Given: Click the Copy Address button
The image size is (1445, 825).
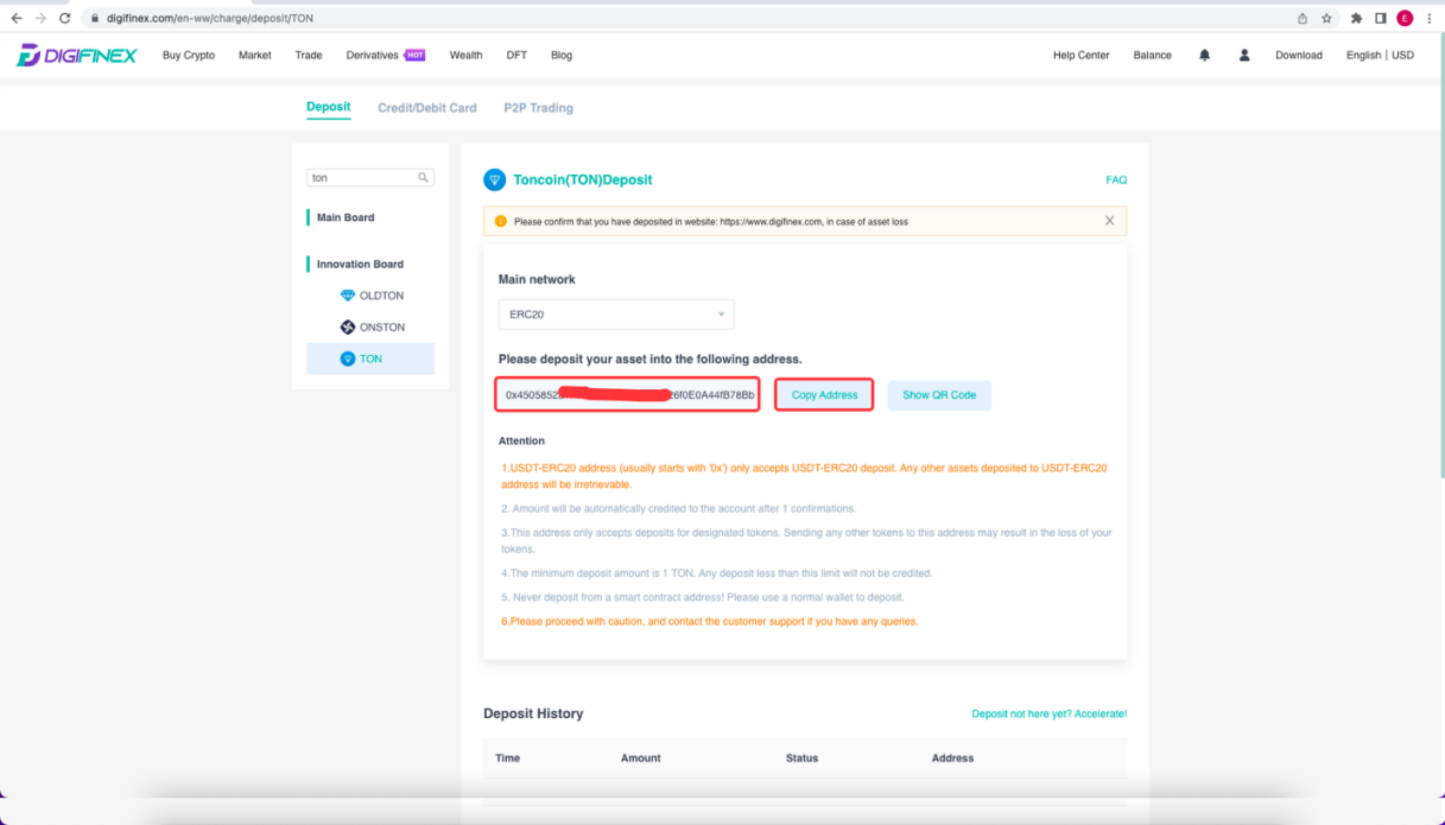Looking at the screenshot, I should (x=824, y=395).
